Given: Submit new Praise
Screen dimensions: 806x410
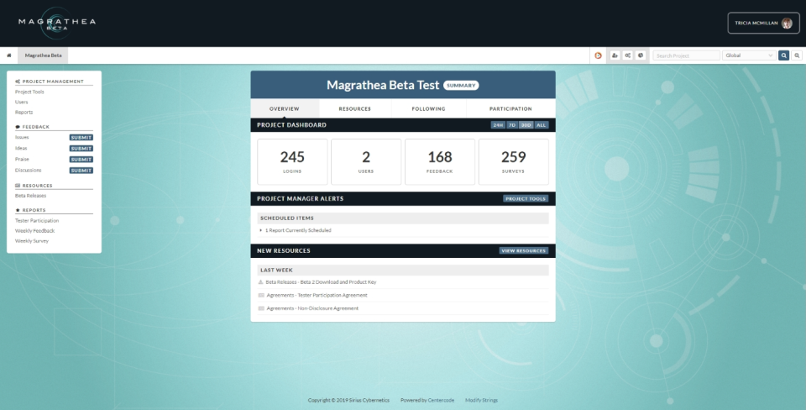Looking at the screenshot, I should click(x=81, y=160).
